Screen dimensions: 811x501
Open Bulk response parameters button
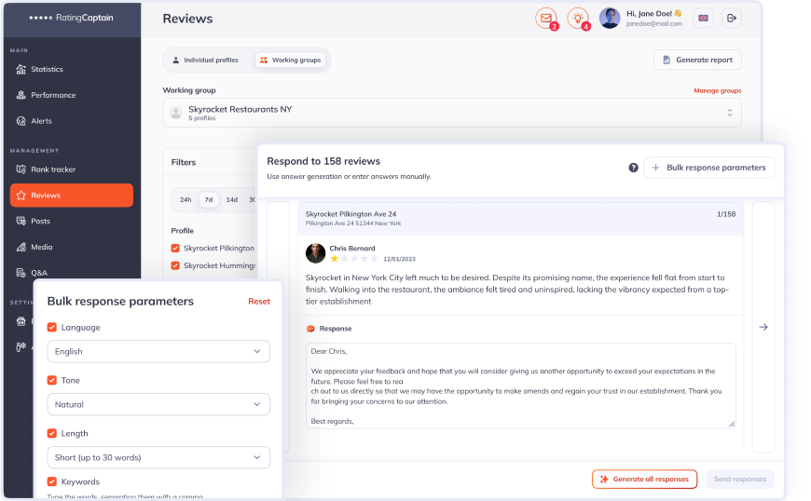pyautogui.click(x=709, y=168)
